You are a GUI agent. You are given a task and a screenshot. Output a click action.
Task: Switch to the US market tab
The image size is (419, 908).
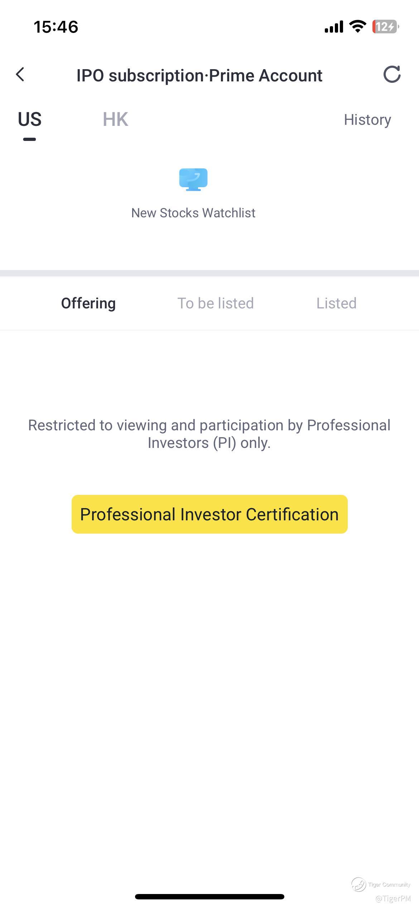pyautogui.click(x=30, y=119)
